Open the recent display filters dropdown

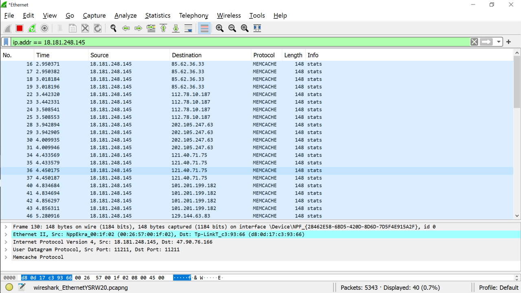[x=499, y=42]
